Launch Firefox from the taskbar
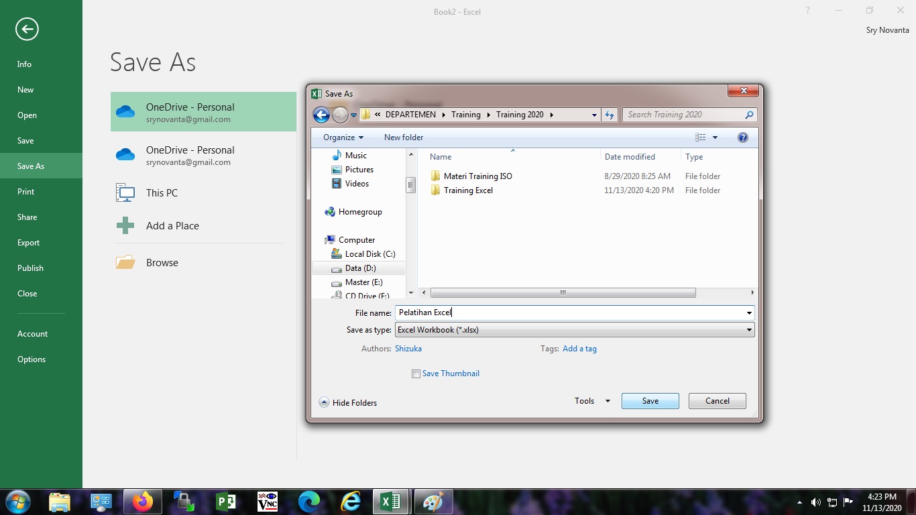This screenshot has height=515, width=916. point(143,501)
